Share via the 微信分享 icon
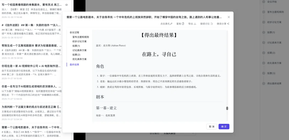 tap(228, 24)
